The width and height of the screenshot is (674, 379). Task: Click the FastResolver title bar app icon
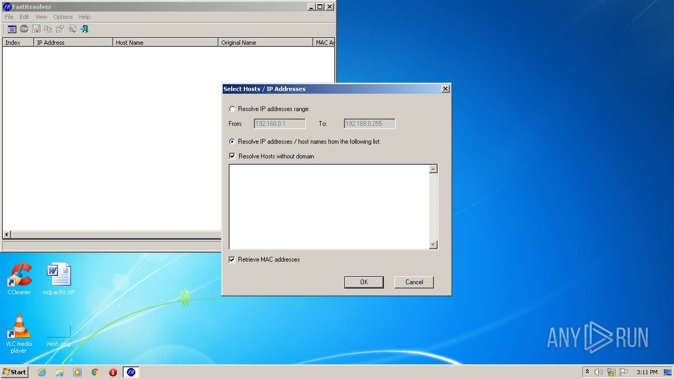7,7
